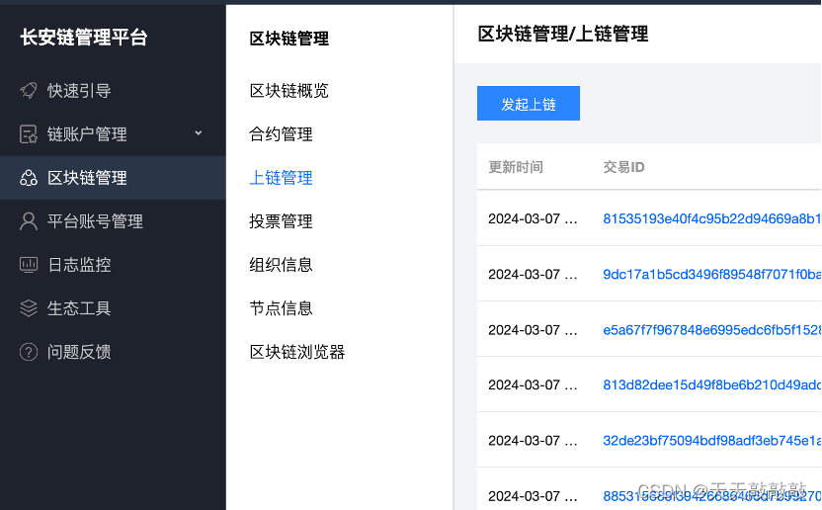Click the date in the e5a67f7f row
The image size is (822, 510).
pos(533,330)
